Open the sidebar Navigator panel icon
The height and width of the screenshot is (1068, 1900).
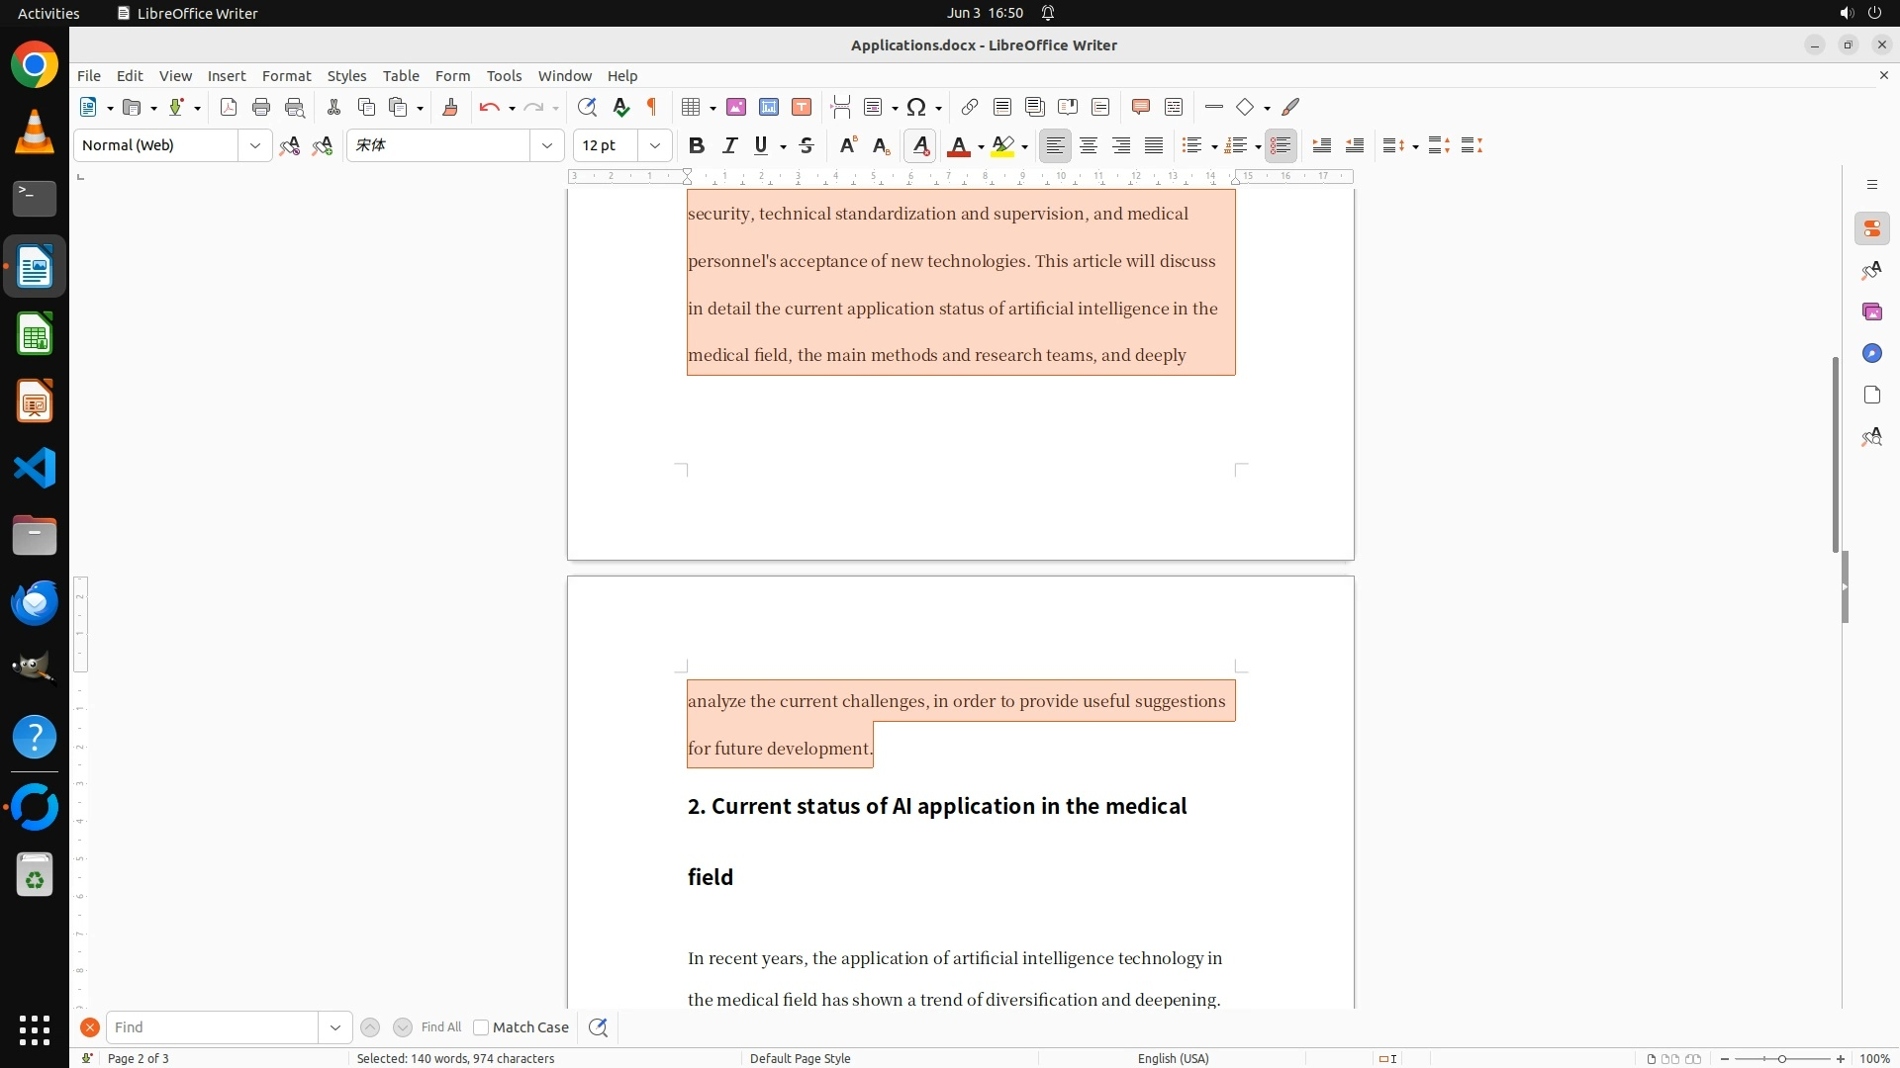coord(1871,354)
